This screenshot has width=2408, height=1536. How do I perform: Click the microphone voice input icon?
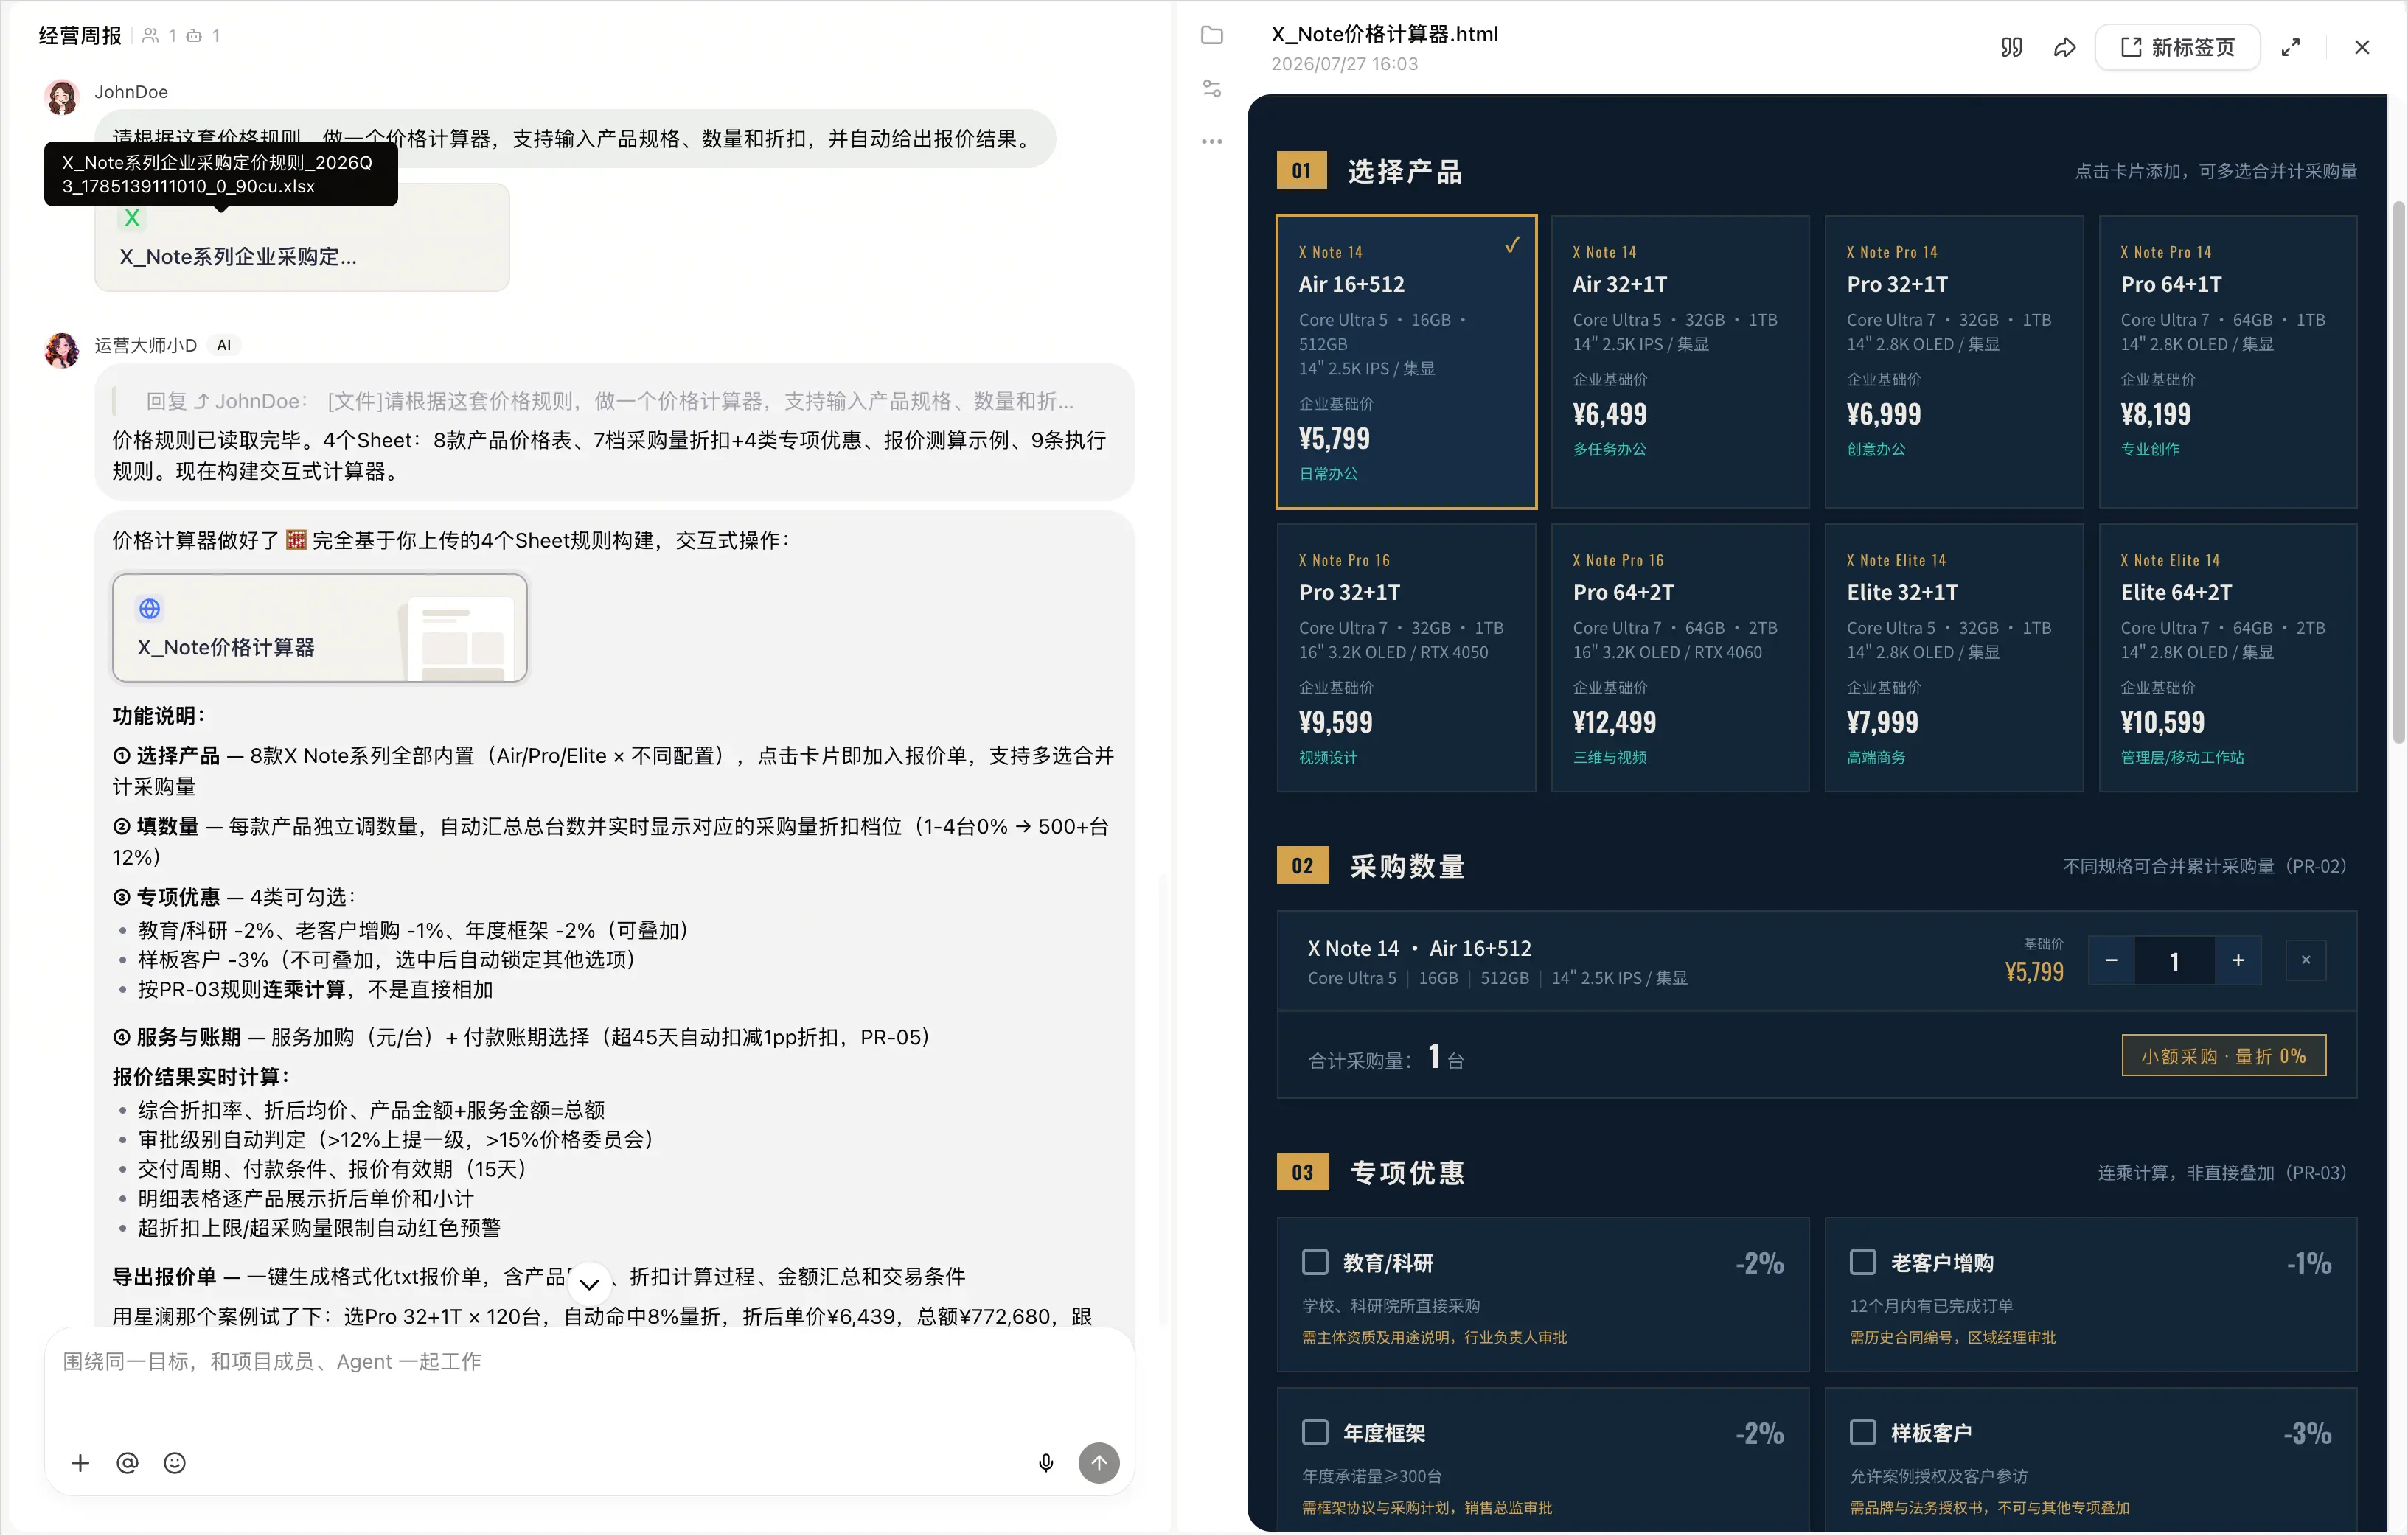point(1045,1462)
